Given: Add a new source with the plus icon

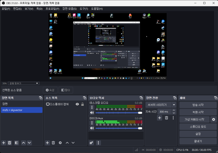Looking at the screenshot, I should [47, 143].
